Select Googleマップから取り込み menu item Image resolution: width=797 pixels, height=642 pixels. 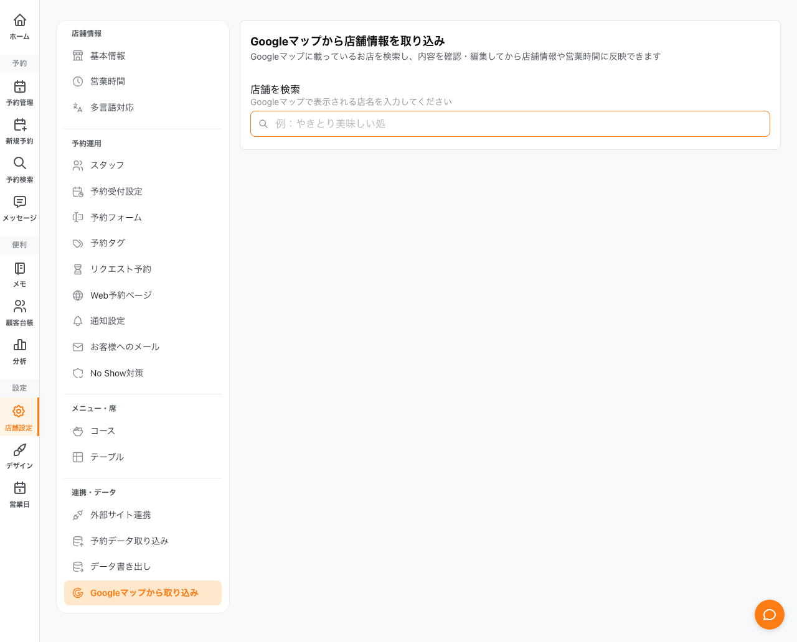click(x=143, y=593)
